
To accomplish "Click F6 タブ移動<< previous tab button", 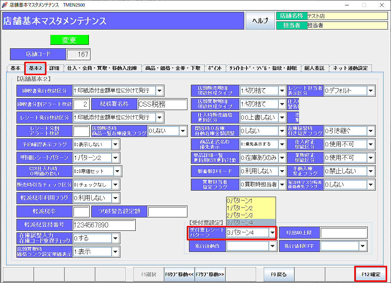I will (x=179, y=275).
